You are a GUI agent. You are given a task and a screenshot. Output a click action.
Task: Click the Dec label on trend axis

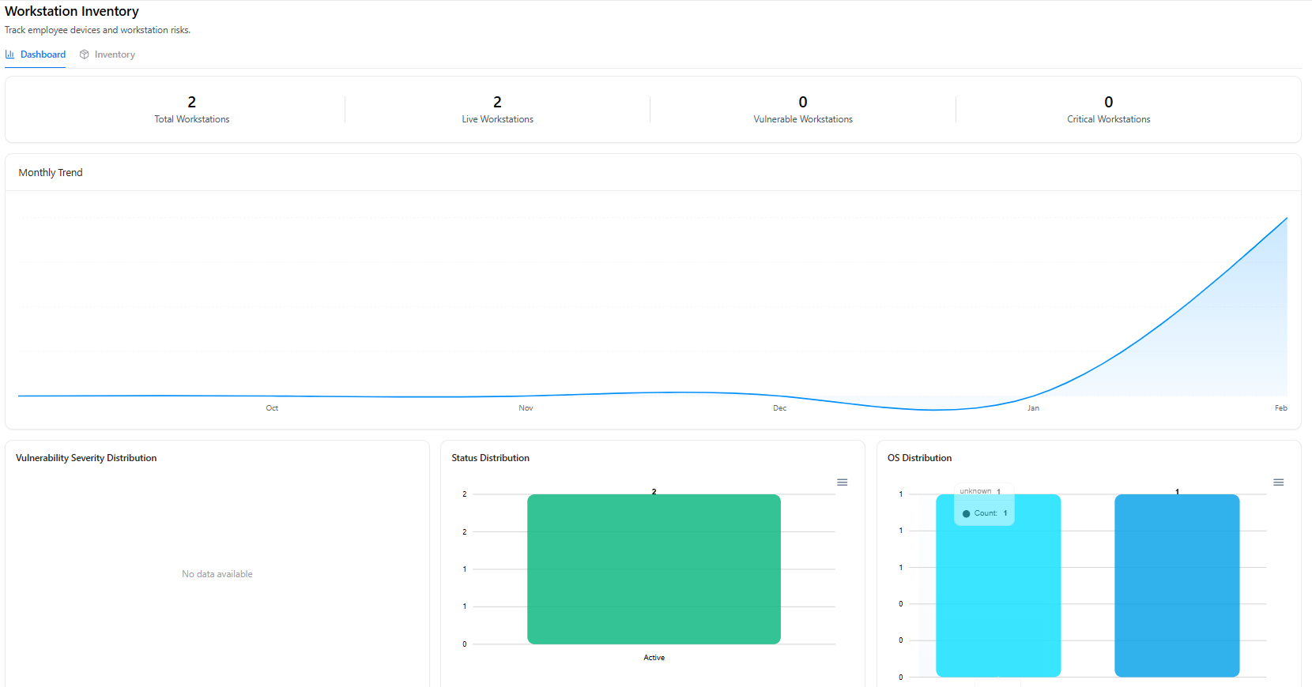click(x=779, y=408)
